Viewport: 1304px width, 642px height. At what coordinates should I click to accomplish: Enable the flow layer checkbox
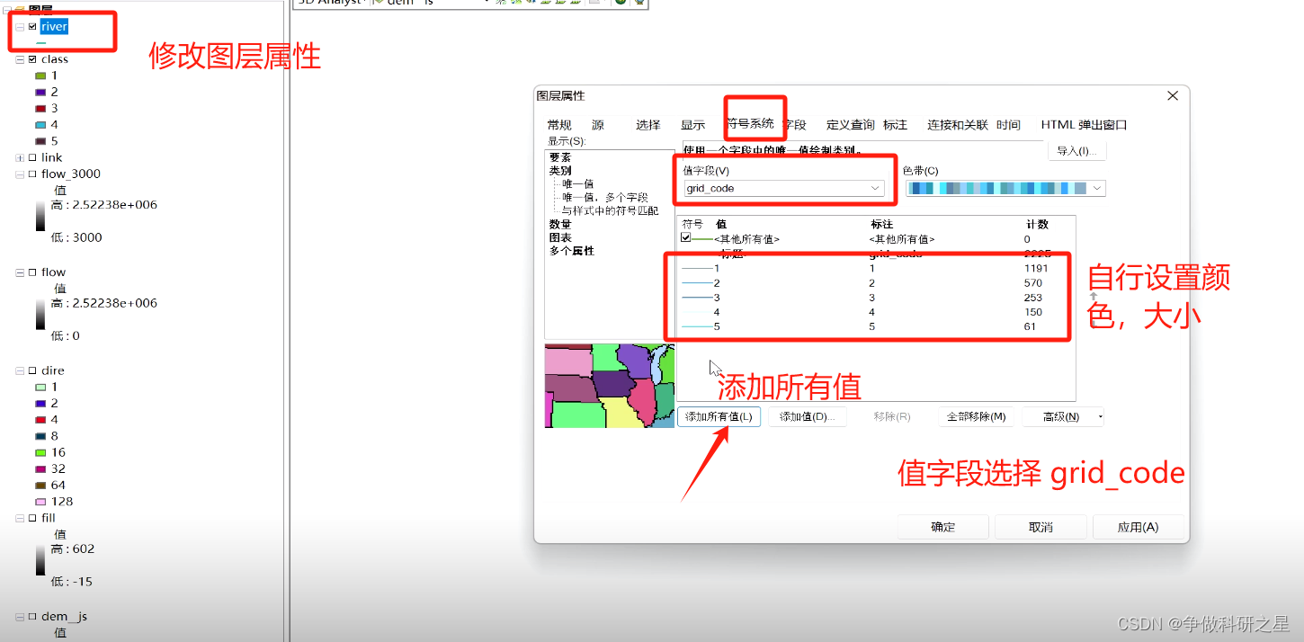(32, 272)
